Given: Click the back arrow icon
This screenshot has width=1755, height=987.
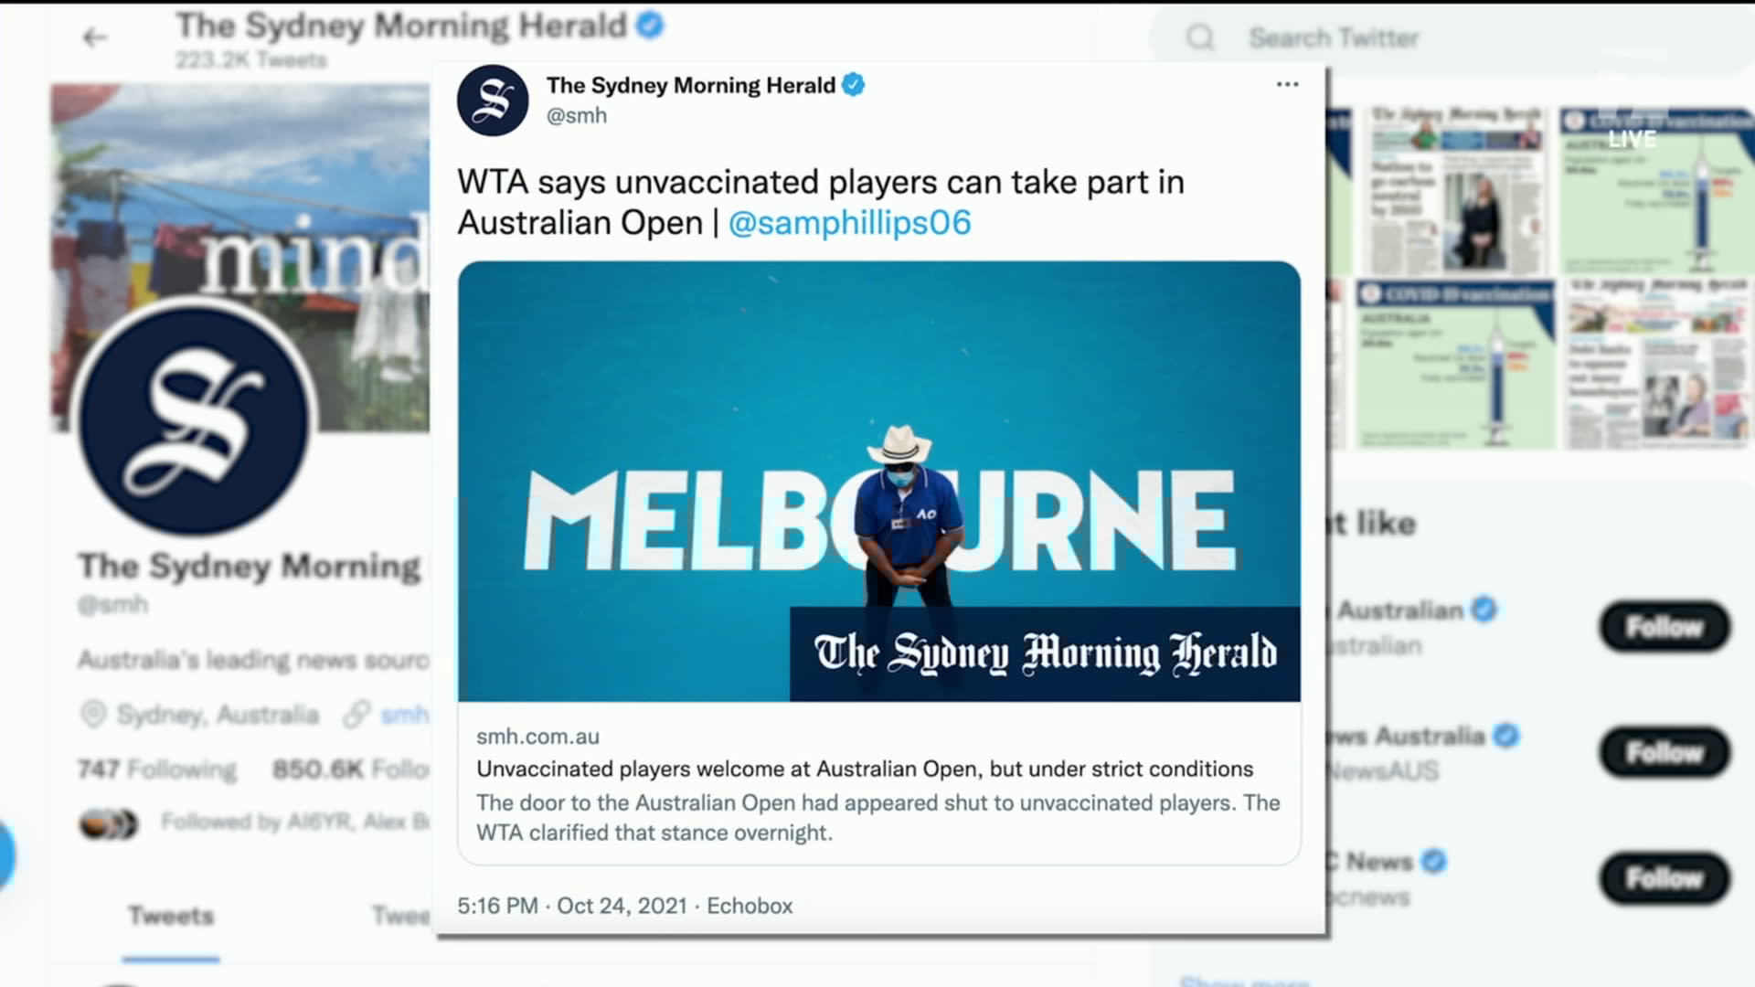Looking at the screenshot, I should 95,37.
